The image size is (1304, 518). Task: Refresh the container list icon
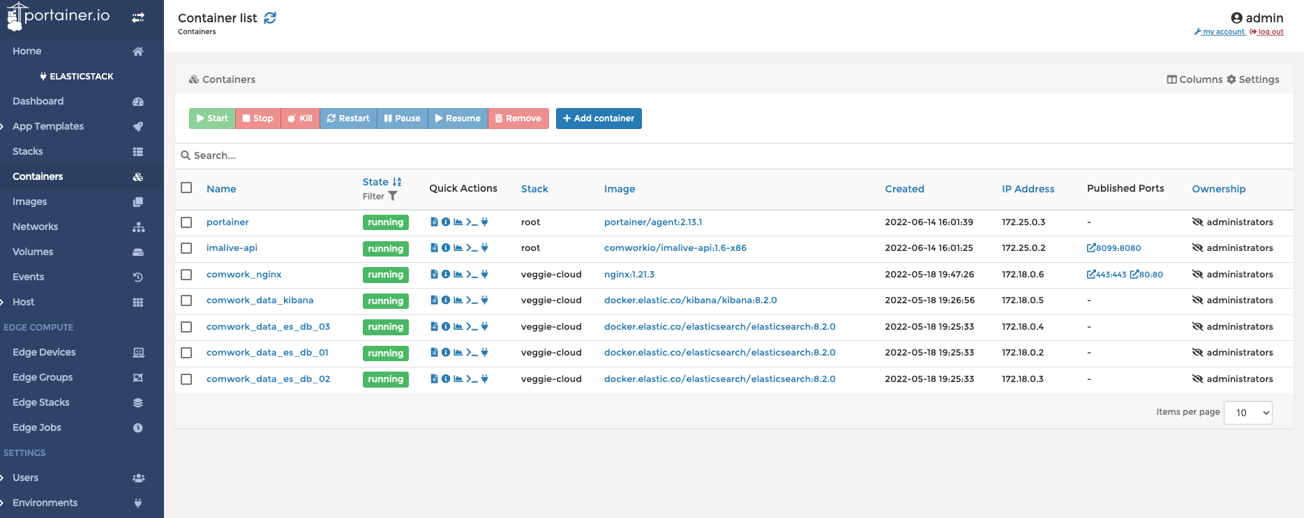click(x=270, y=18)
